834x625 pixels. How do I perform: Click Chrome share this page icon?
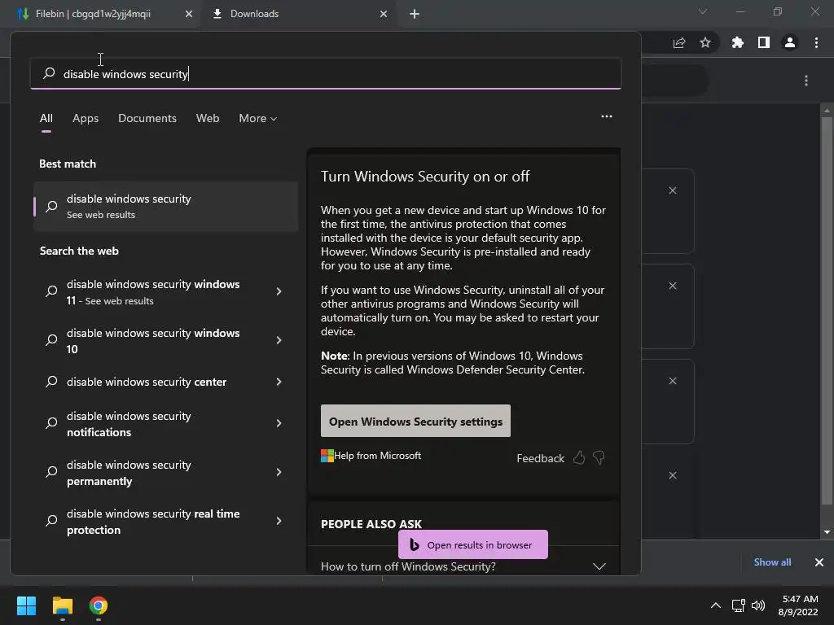pyautogui.click(x=679, y=42)
